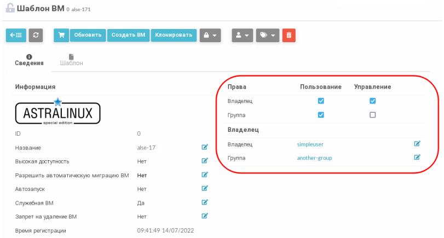
Task: Expand the user icon dropdown
Action: pos(243,35)
